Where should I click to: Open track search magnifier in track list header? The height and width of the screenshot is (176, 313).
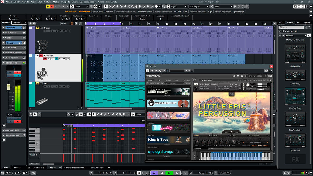tap(80, 23)
